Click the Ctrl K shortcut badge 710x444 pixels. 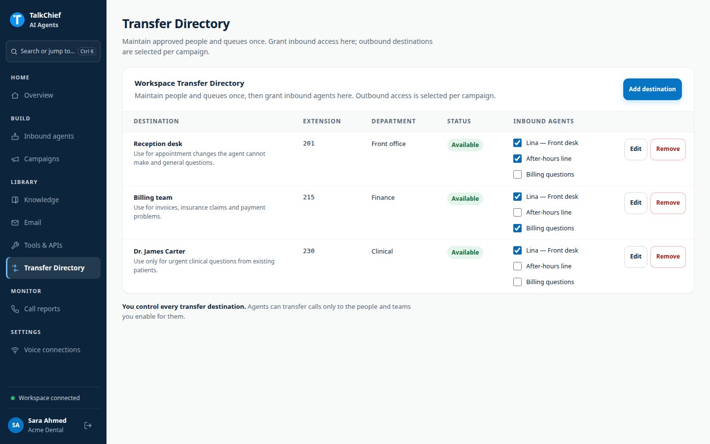pos(87,51)
